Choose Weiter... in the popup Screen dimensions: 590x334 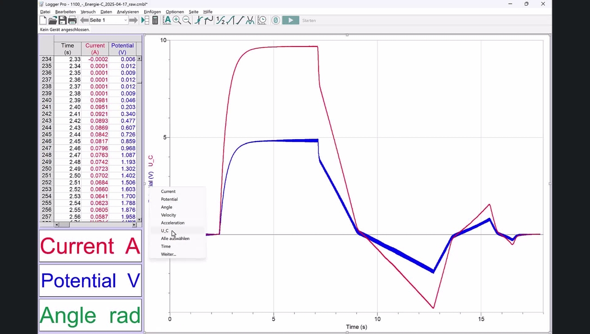[x=177, y=254]
